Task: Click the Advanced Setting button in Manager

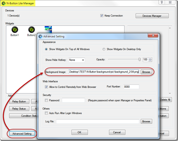Action: pyautogui.click(x=22, y=134)
